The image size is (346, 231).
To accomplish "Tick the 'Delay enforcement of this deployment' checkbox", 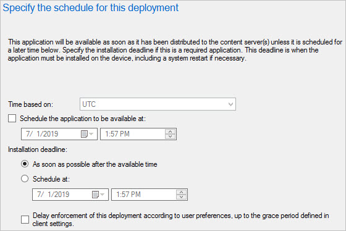I will tap(25, 219).
